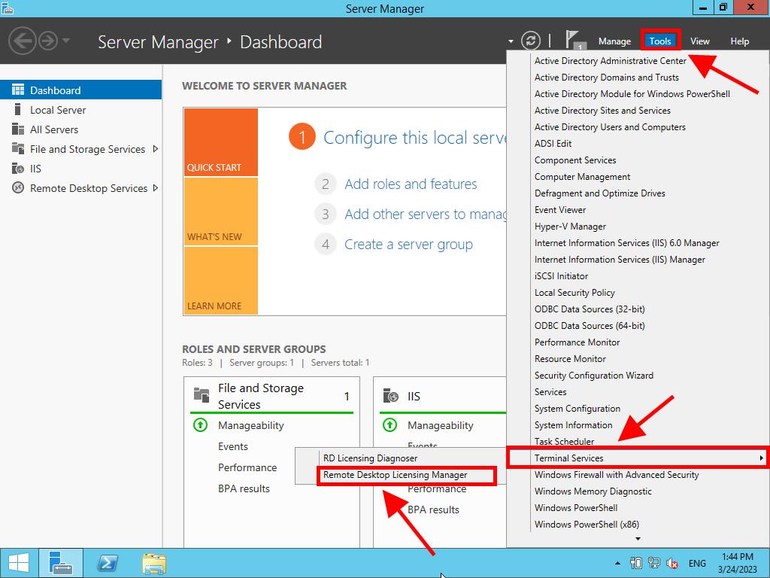Click the Remote Desktop Services sidebar icon
Viewport: 770px width, 578px height.
18,187
